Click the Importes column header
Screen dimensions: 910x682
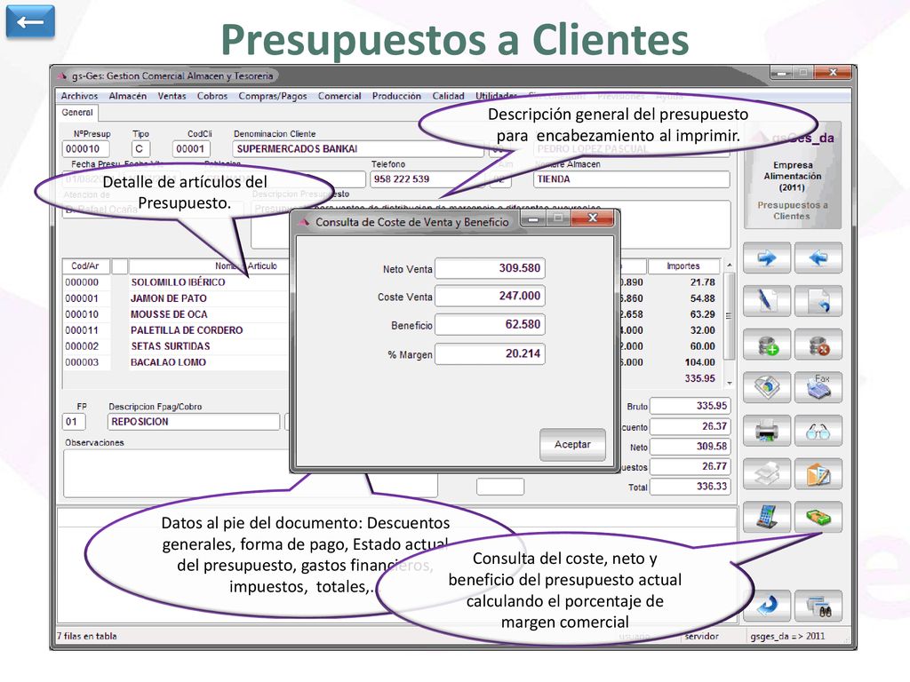(683, 266)
